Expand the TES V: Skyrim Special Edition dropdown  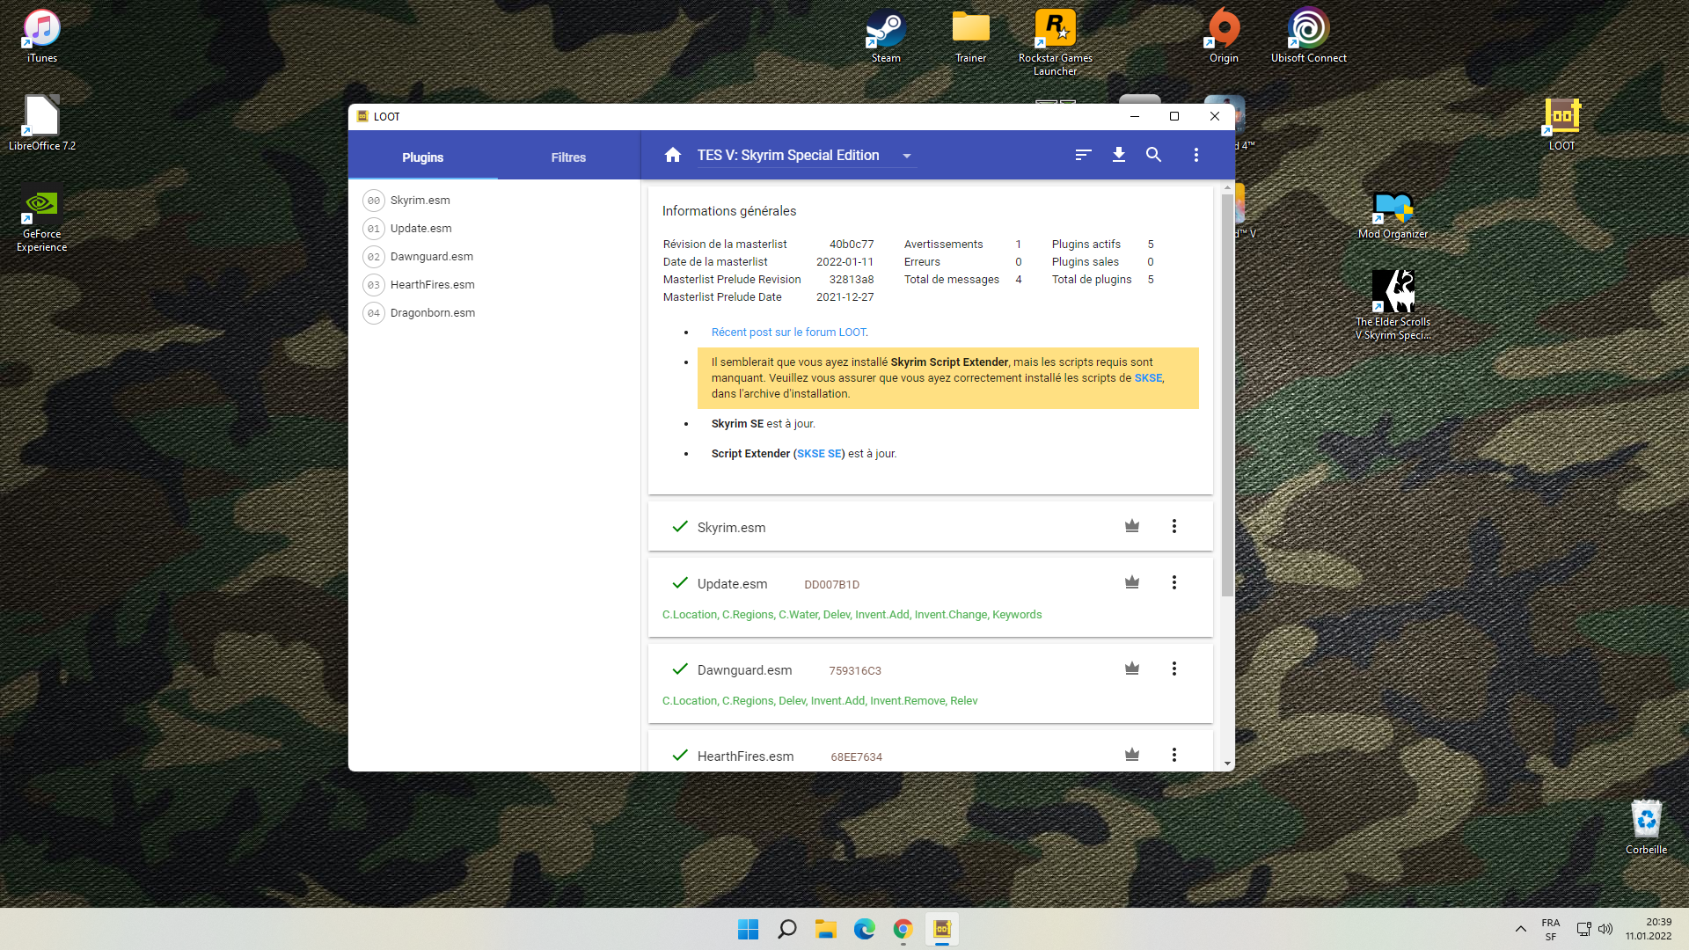click(x=906, y=156)
